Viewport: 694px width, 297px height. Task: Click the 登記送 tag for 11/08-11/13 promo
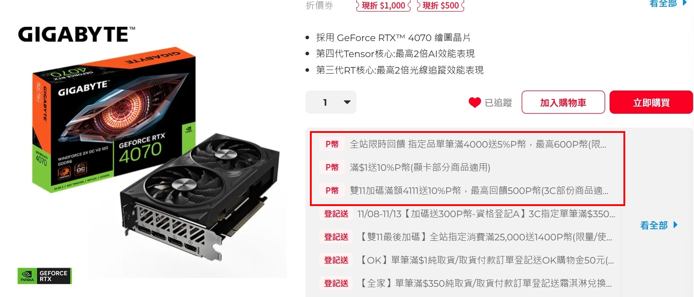tap(336, 214)
